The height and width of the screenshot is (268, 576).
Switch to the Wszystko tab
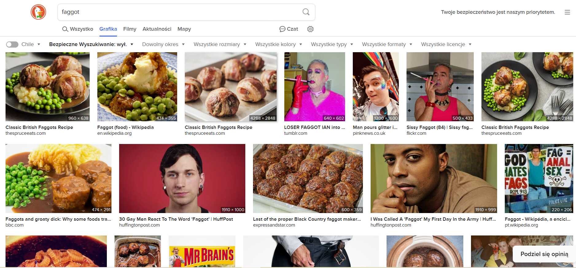coord(78,29)
